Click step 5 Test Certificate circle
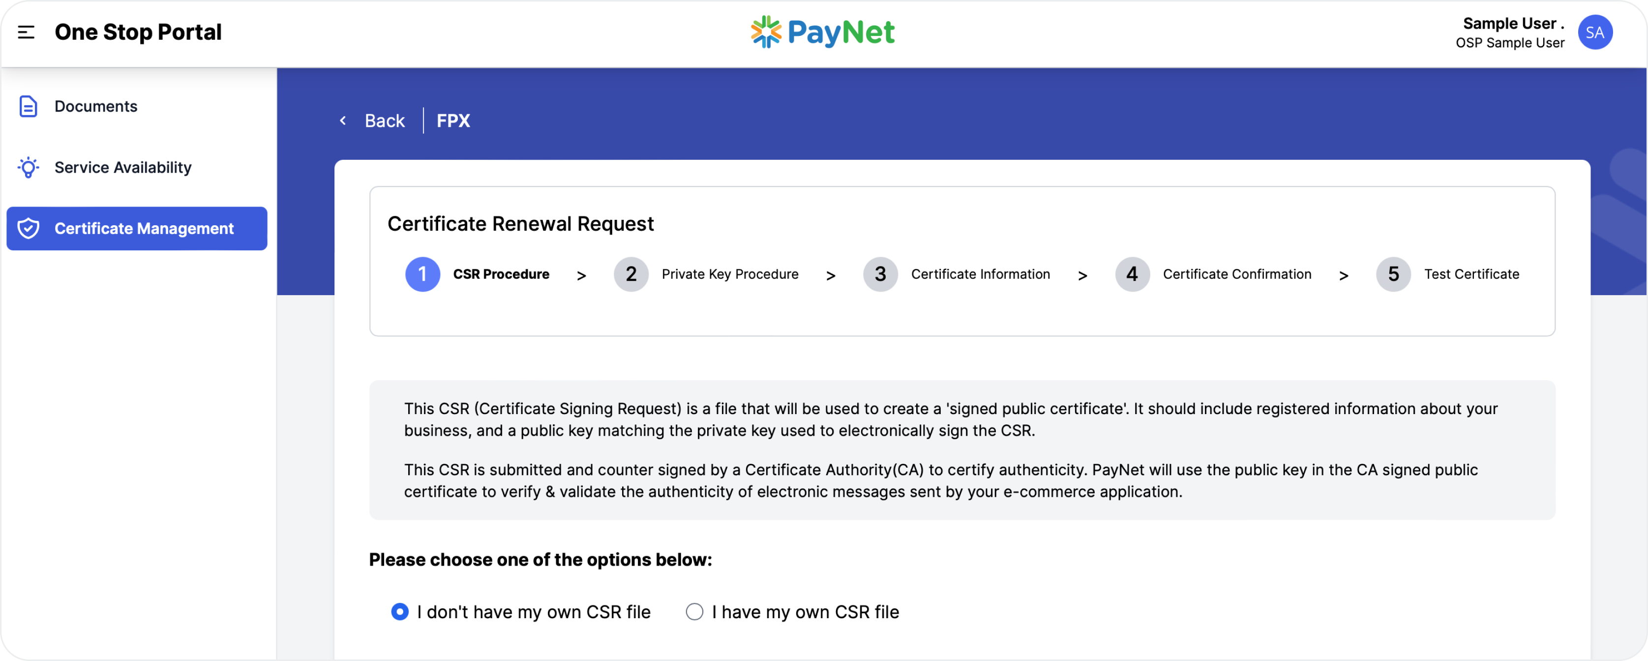 tap(1393, 274)
